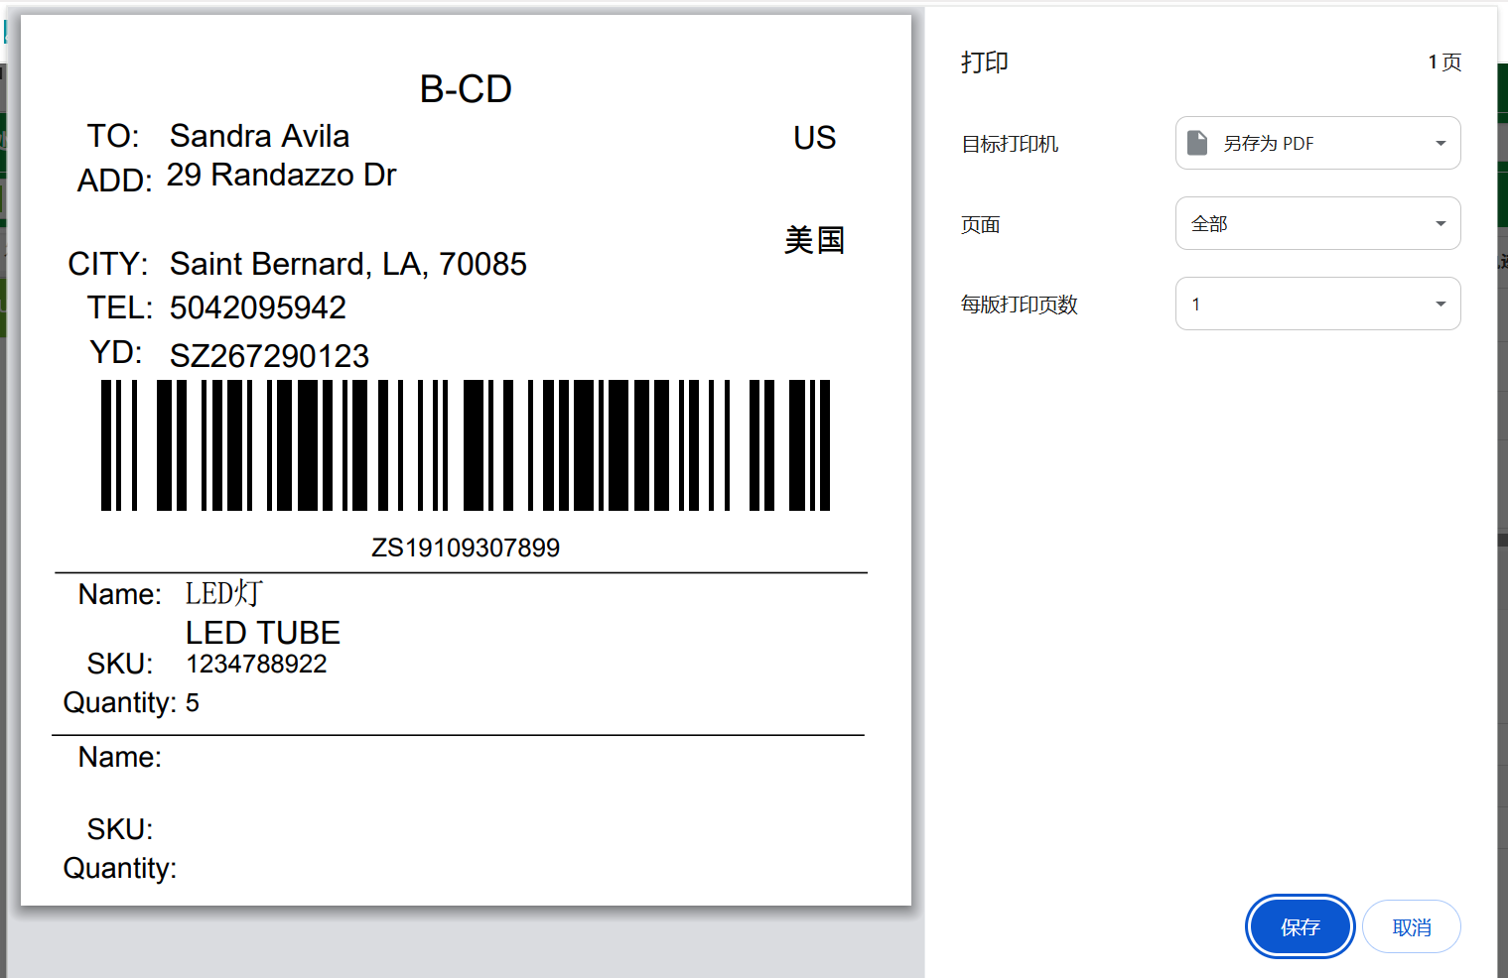Click the Chinese country text '美国'

tap(815, 240)
